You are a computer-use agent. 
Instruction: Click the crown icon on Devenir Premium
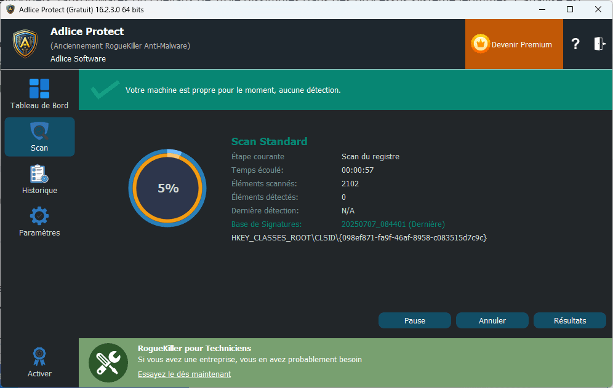pos(480,44)
